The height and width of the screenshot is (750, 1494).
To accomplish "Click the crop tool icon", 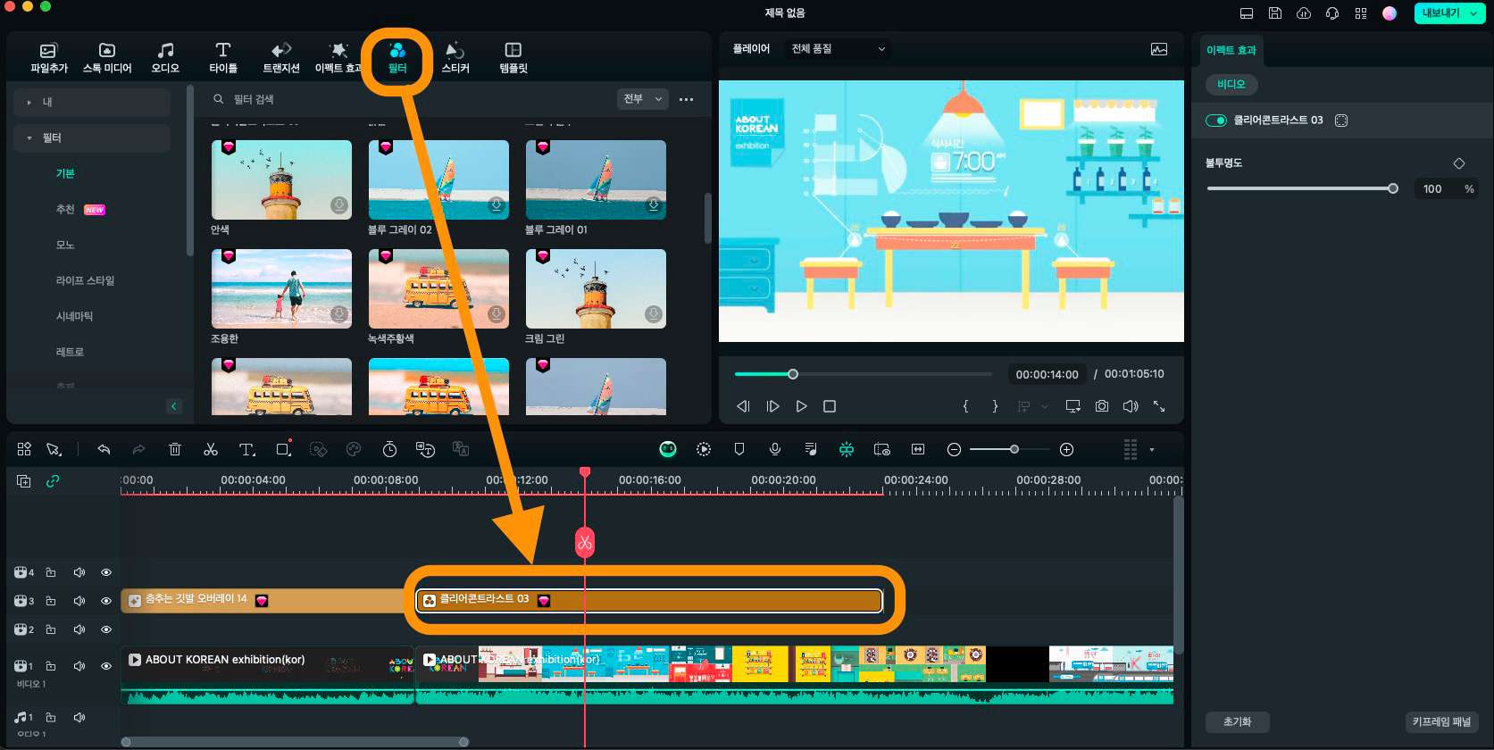I will click(283, 449).
